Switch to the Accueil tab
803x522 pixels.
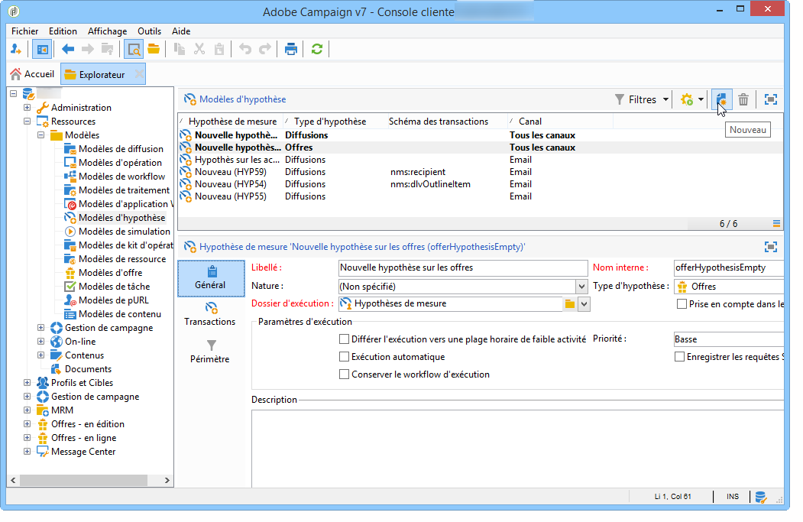32,74
